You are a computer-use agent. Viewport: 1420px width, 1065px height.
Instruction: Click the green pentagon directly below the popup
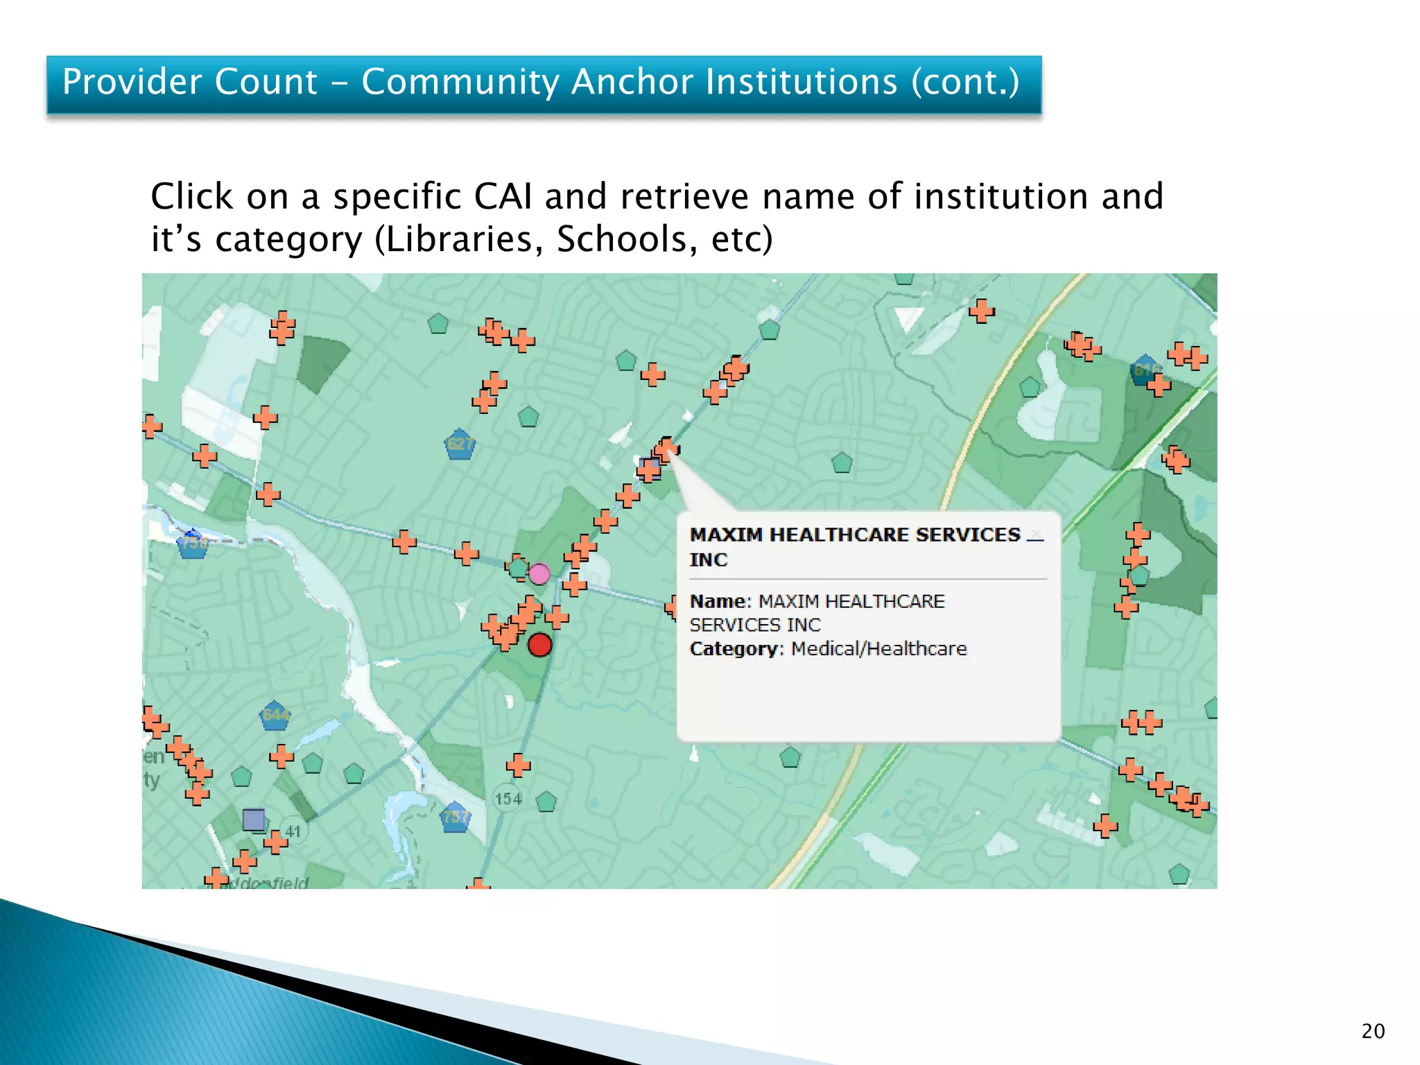point(790,756)
